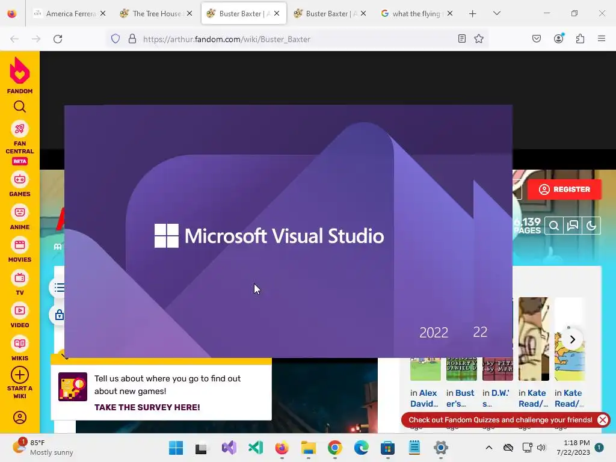Open Fandom sidebar search magnifier

20,106
